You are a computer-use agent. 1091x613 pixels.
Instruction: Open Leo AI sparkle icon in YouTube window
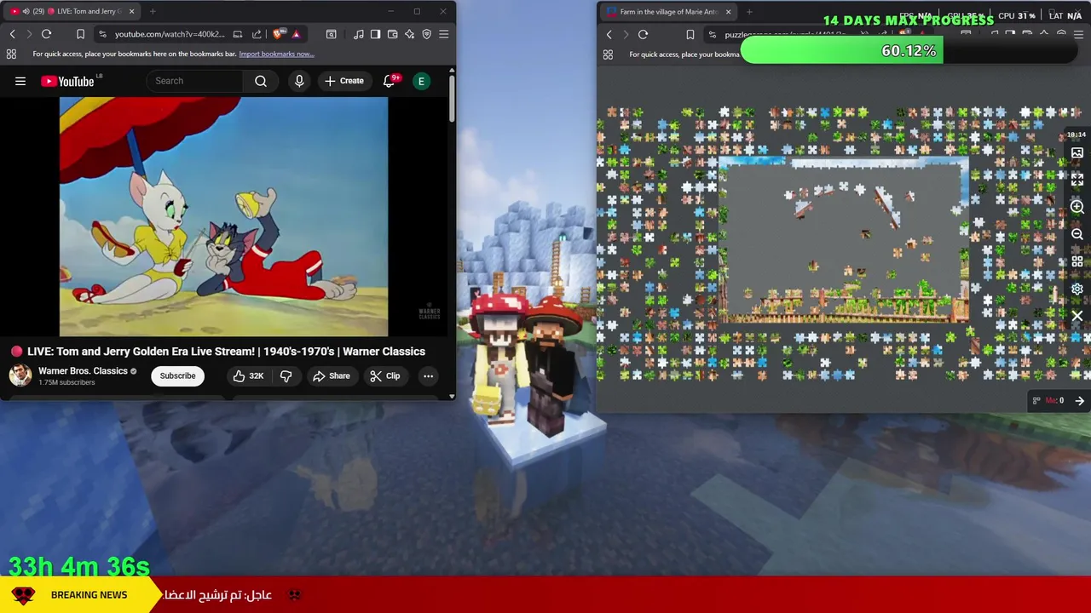point(410,34)
